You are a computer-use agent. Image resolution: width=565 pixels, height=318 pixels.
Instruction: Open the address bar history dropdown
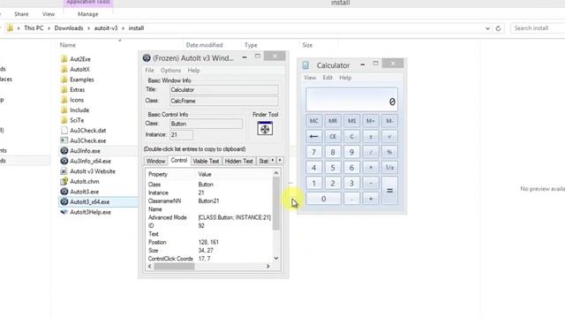[x=487, y=28]
